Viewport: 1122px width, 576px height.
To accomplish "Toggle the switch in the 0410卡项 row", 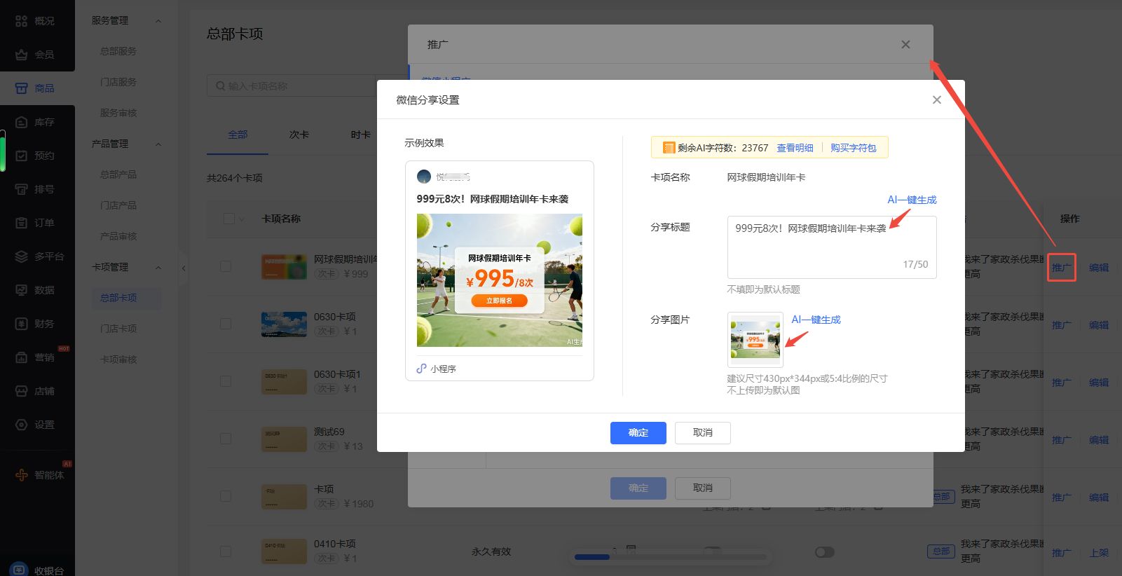I will (x=824, y=552).
